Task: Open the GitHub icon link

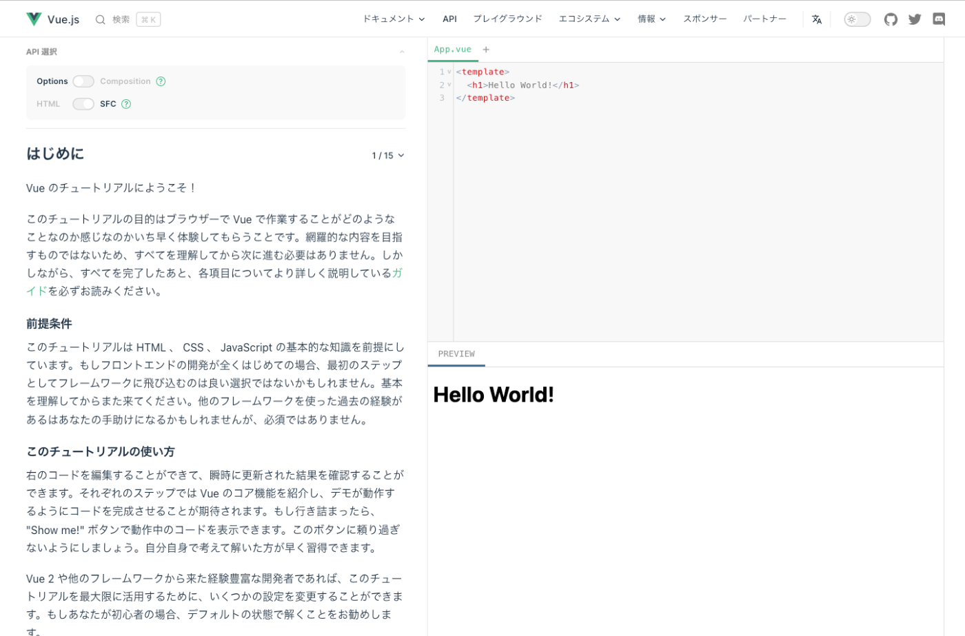Action: click(x=891, y=19)
